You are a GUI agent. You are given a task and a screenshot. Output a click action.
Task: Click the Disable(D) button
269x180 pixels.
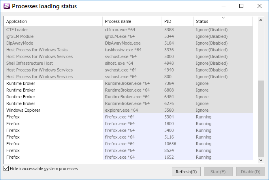point(250,172)
